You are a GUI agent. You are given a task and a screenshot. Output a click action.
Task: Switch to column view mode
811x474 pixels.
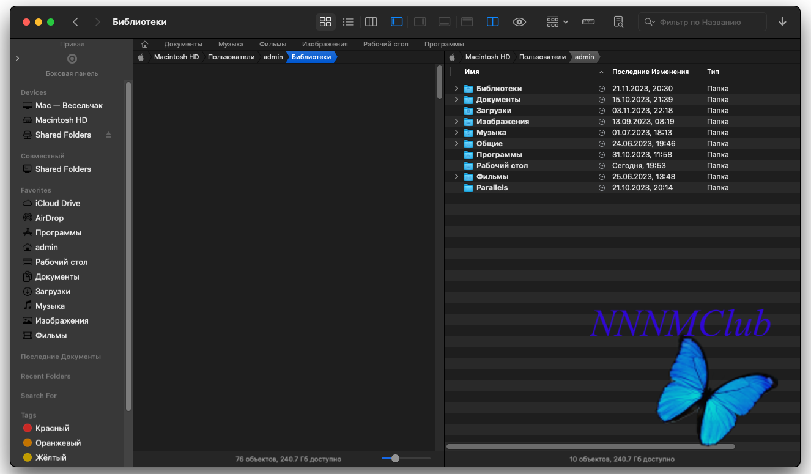(x=371, y=22)
